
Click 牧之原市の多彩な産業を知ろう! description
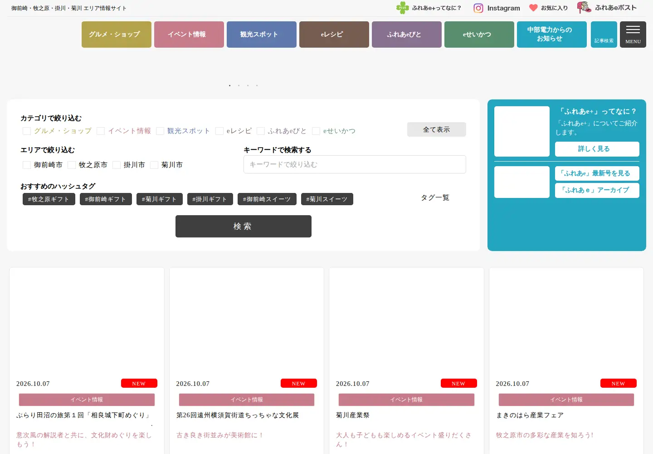coord(545,435)
